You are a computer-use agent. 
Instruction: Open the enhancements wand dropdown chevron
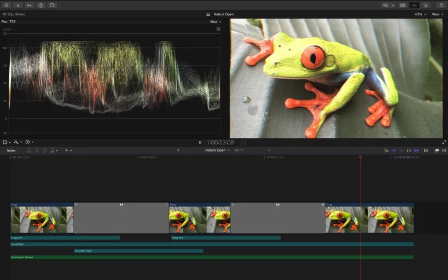pyautogui.click(x=21, y=142)
